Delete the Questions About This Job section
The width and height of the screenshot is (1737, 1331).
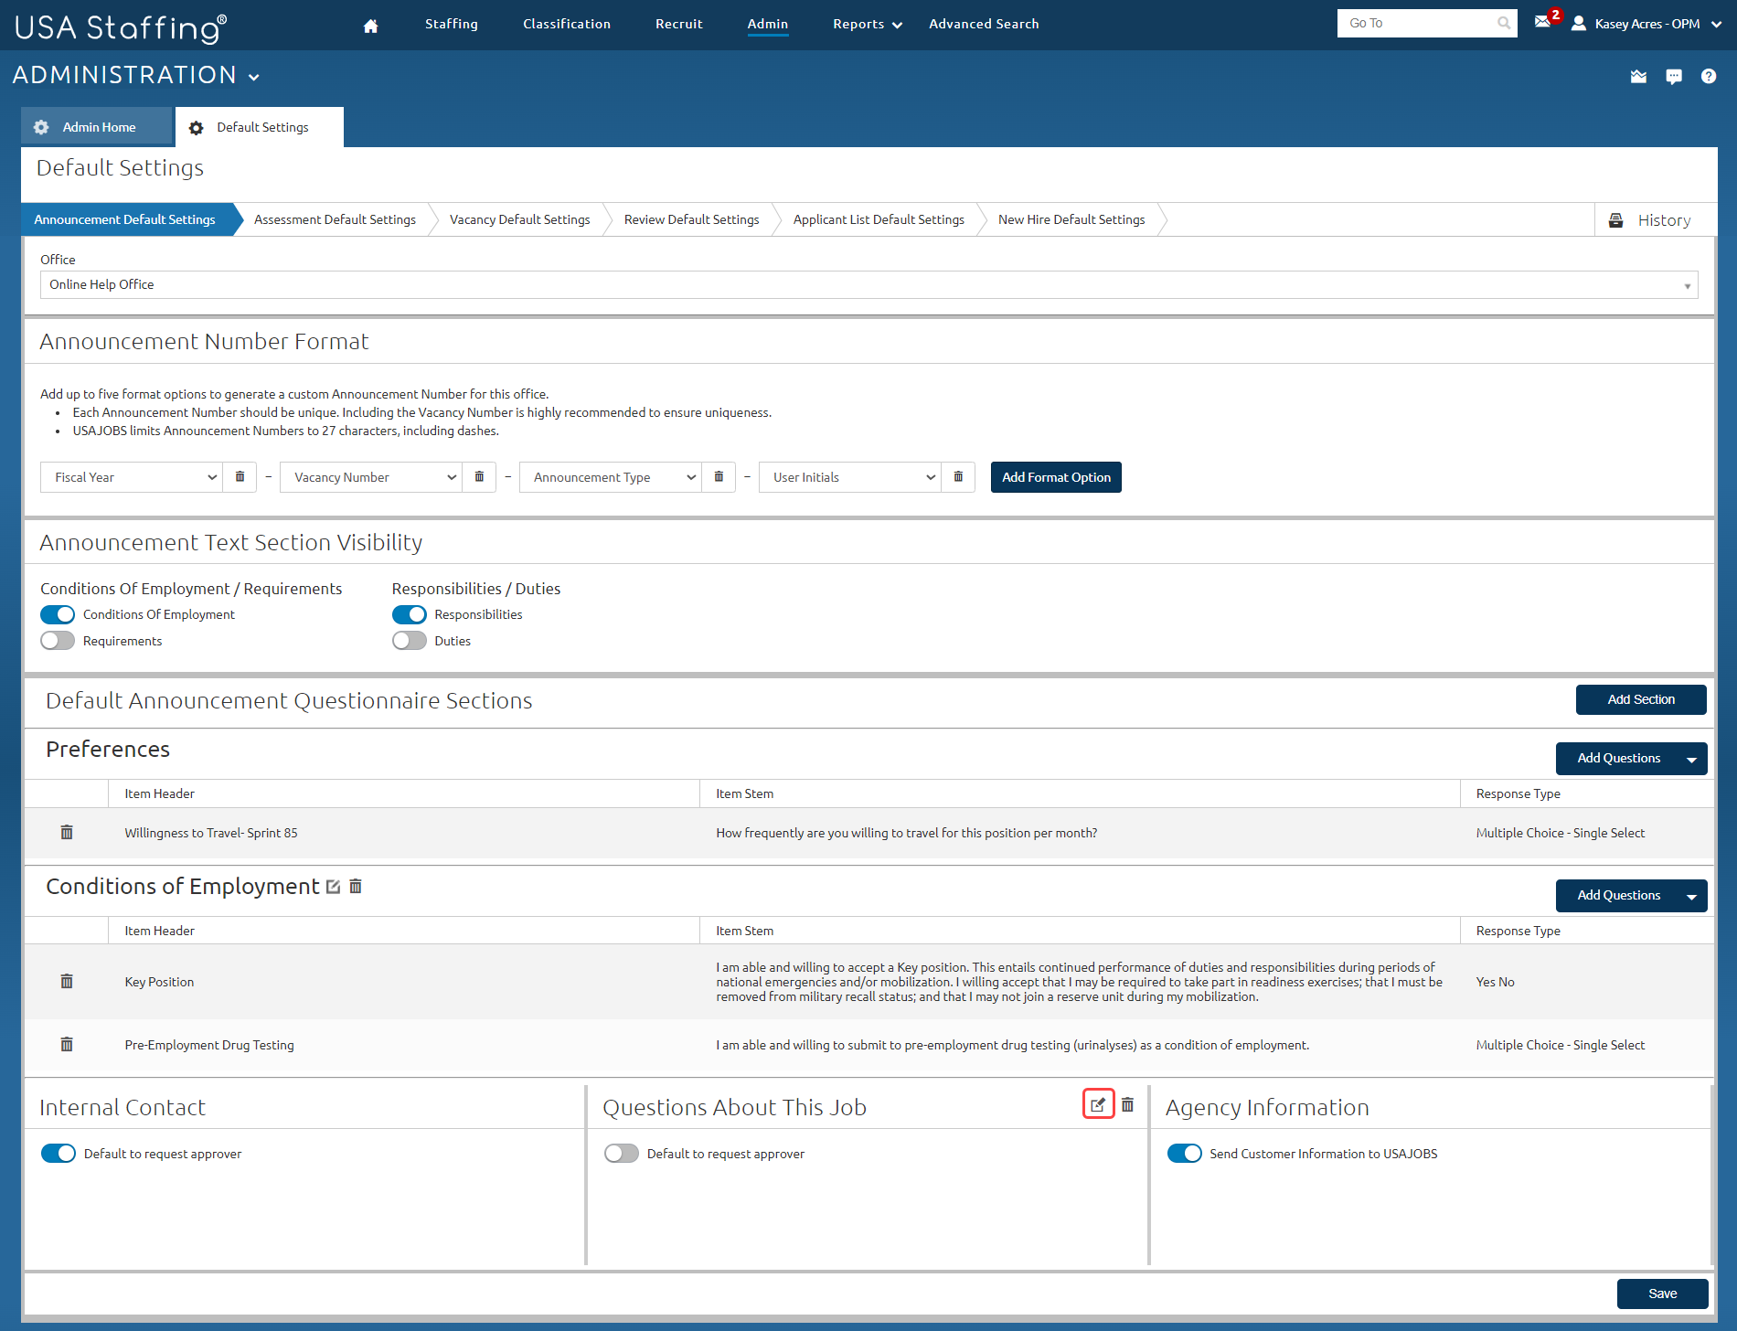1128,1104
